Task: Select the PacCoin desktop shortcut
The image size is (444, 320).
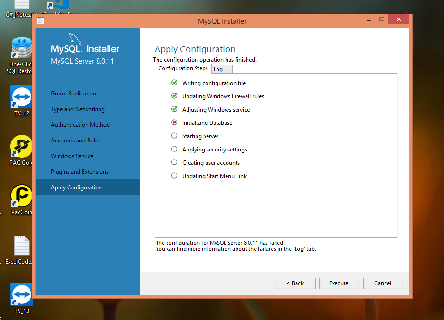Action: click(x=21, y=200)
